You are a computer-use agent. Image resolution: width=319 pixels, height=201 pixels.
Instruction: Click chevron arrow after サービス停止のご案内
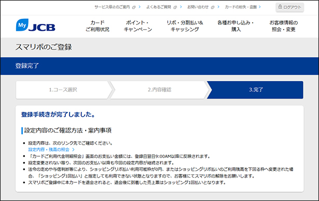pyautogui.click(x=140, y=7)
